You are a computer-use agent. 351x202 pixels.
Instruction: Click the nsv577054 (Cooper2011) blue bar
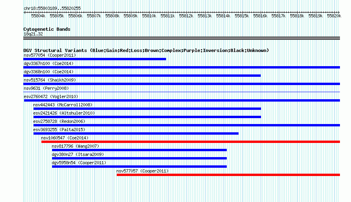coord(95,59)
